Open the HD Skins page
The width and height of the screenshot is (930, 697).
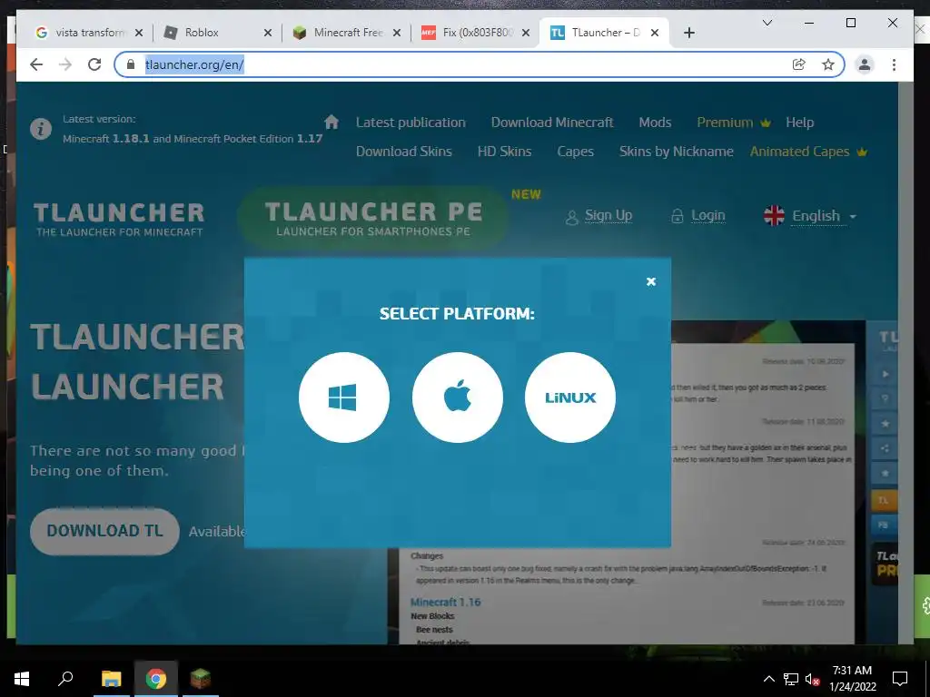click(504, 152)
